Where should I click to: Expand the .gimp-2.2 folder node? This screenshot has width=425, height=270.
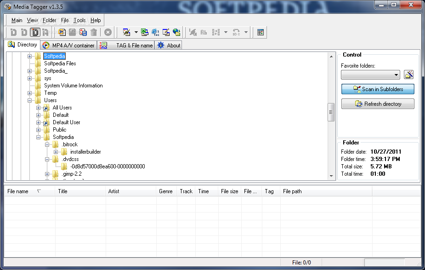pos(47,174)
